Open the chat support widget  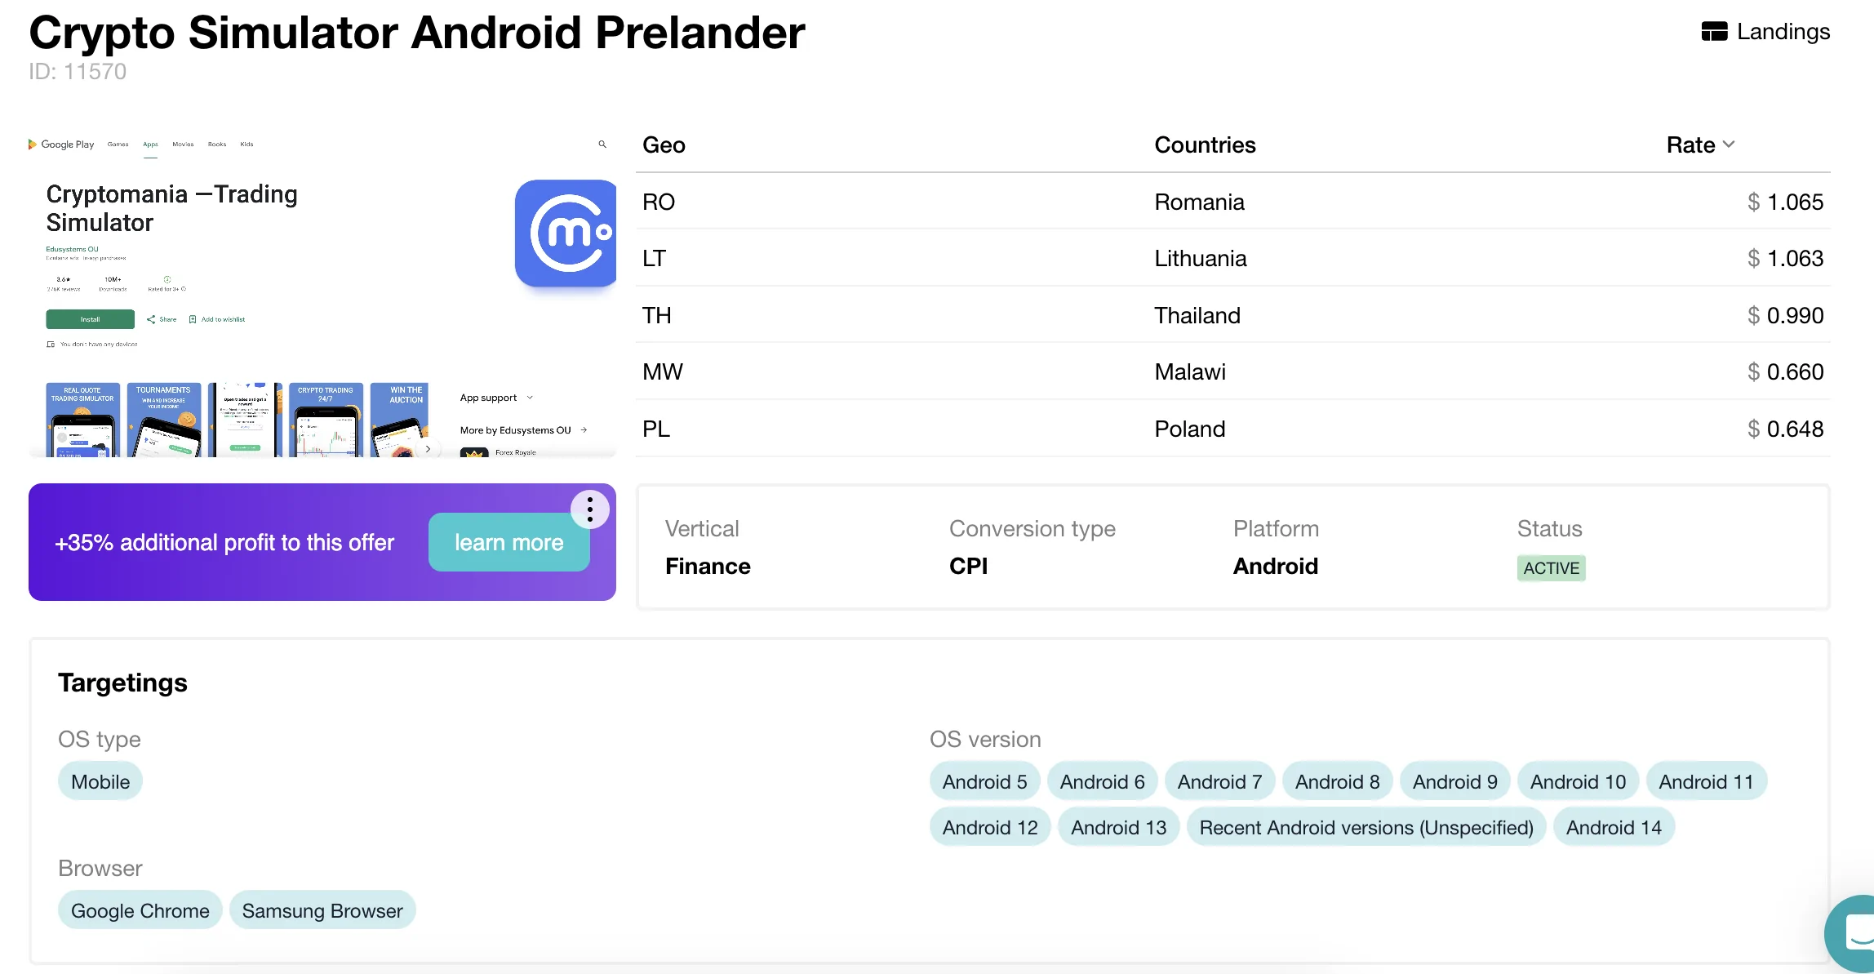tap(1854, 933)
